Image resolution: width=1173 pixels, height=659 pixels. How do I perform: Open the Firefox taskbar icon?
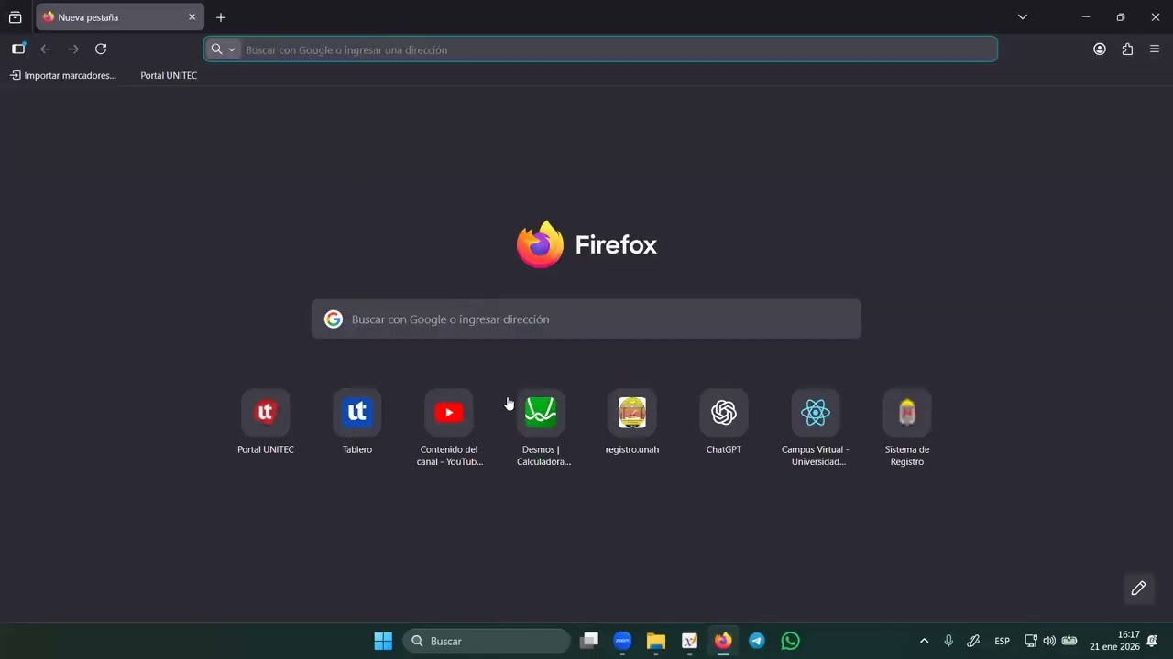tap(723, 641)
